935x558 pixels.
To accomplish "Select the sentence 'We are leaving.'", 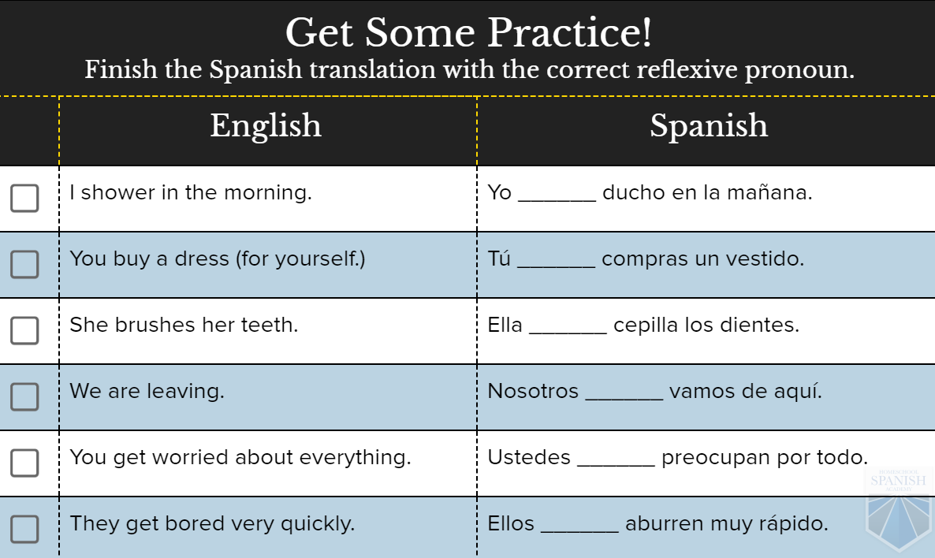I will [147, 391].
